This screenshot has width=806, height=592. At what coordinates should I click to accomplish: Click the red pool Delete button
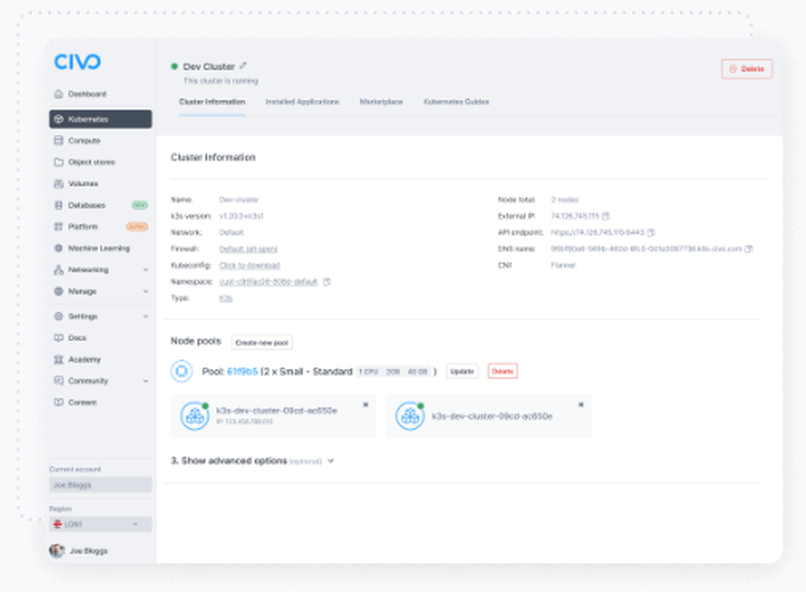pyautogui.click(x=503, y=371)
